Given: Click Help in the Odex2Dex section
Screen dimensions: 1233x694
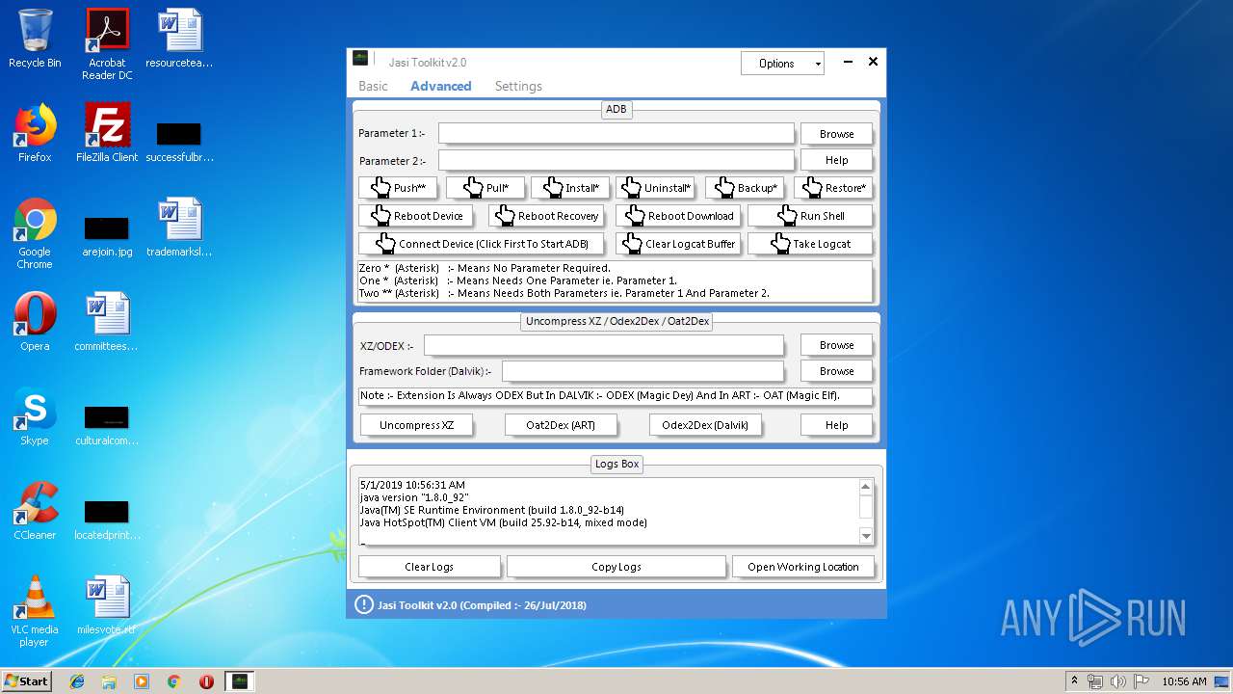Looking at the screenshot, I should tap(836, 425).
